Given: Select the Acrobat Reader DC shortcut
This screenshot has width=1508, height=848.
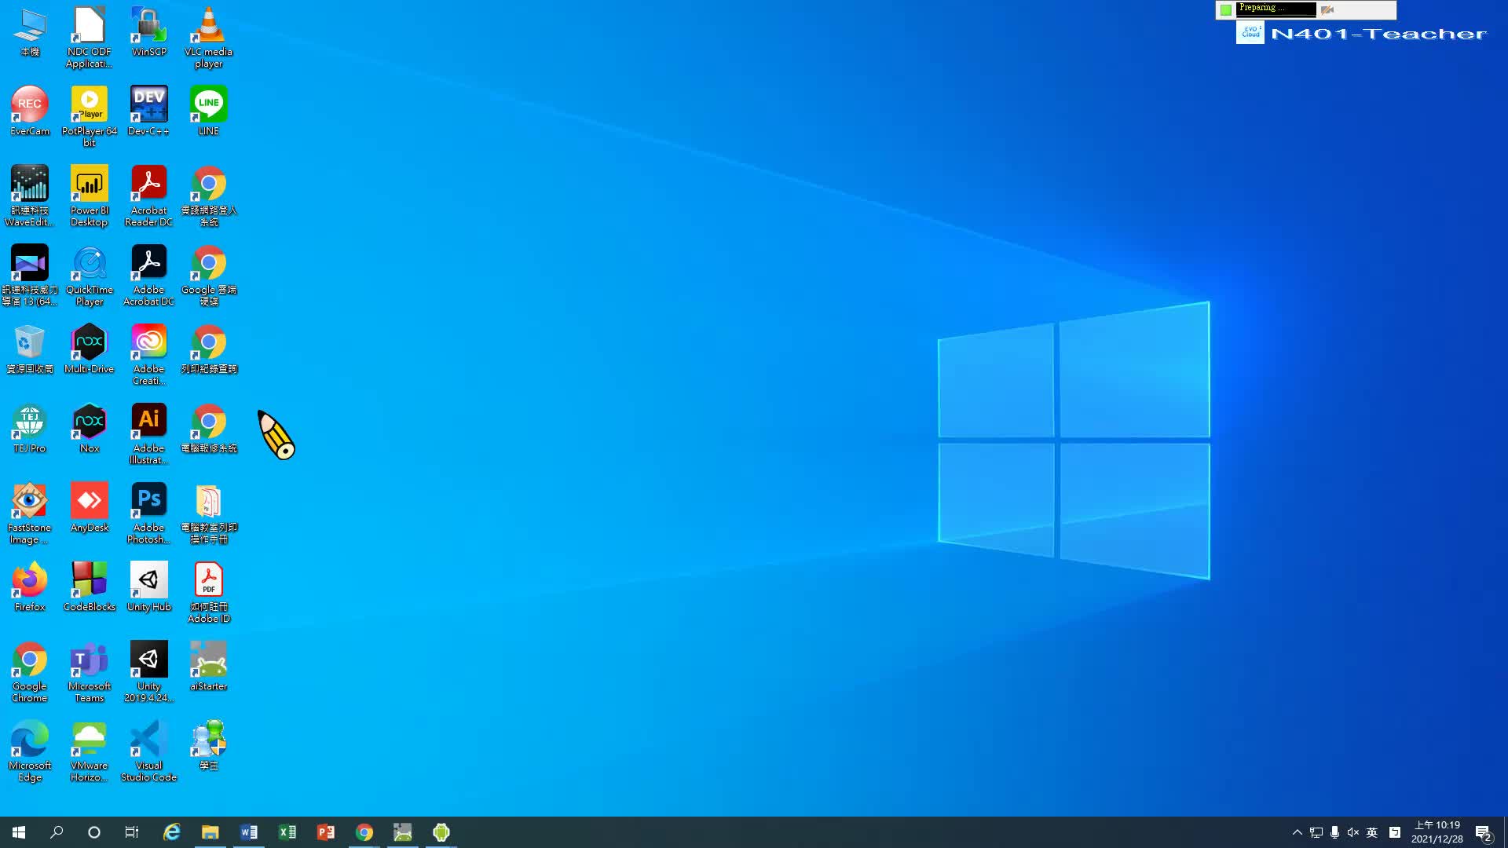Looking at the screenshot, I should (148, 196).
